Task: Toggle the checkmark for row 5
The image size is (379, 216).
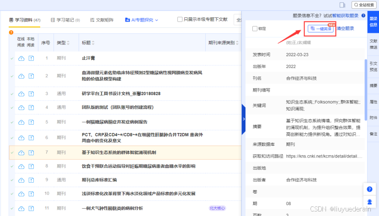Action: 12,122
